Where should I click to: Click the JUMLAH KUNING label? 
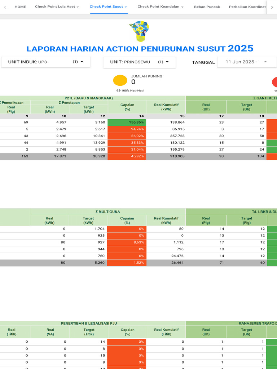147,76
